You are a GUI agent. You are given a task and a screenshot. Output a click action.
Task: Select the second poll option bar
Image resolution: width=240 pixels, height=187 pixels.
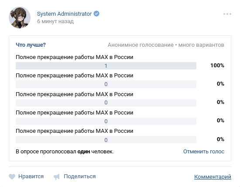click(x=106, y=84)
